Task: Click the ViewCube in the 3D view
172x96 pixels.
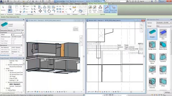Action: coord(76,29)
